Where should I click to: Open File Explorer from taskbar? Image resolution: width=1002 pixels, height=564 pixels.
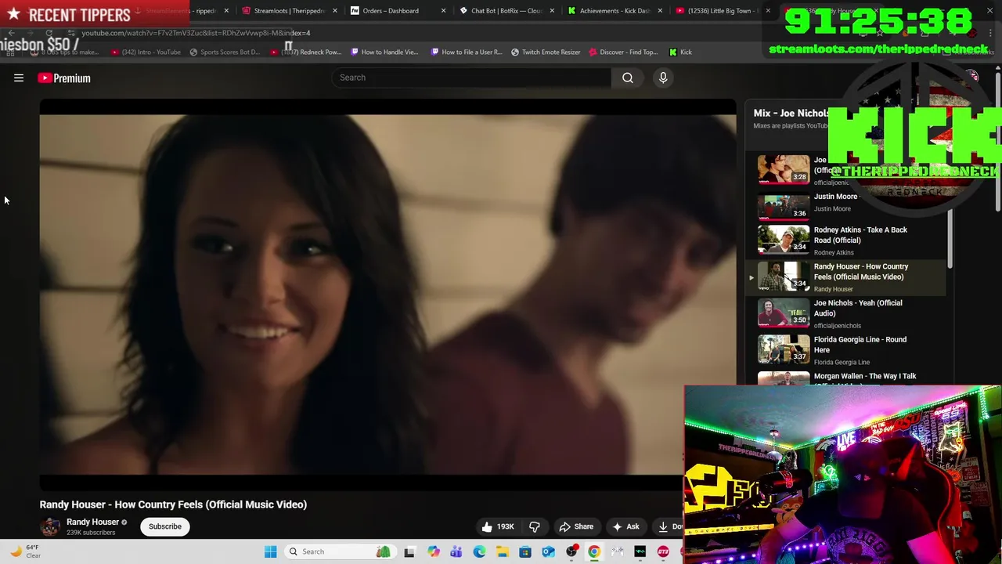[x=502, y=551]
